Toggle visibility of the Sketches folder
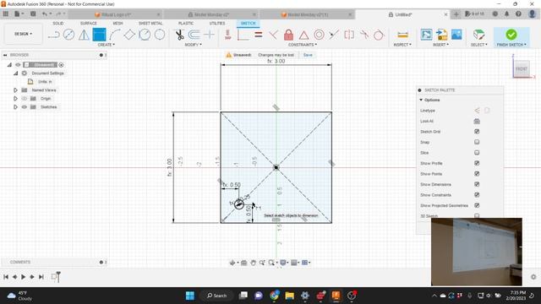The image size is (541, 304). (25, 107)
